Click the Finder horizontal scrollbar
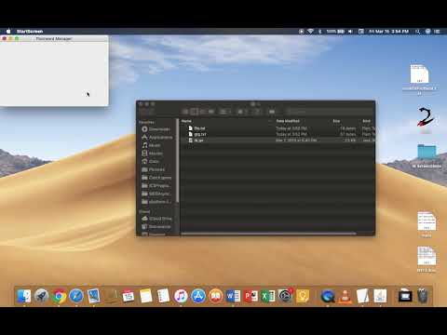This screenshot has height=335, width=447. [x=268, y=234]
